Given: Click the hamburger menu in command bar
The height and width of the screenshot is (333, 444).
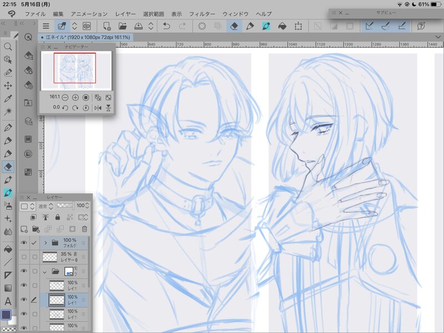Looking at the screenshot, I should click(46, 26).
